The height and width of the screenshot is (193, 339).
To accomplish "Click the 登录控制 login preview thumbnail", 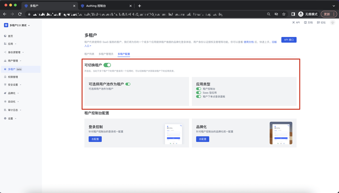I will click(173, 134).
